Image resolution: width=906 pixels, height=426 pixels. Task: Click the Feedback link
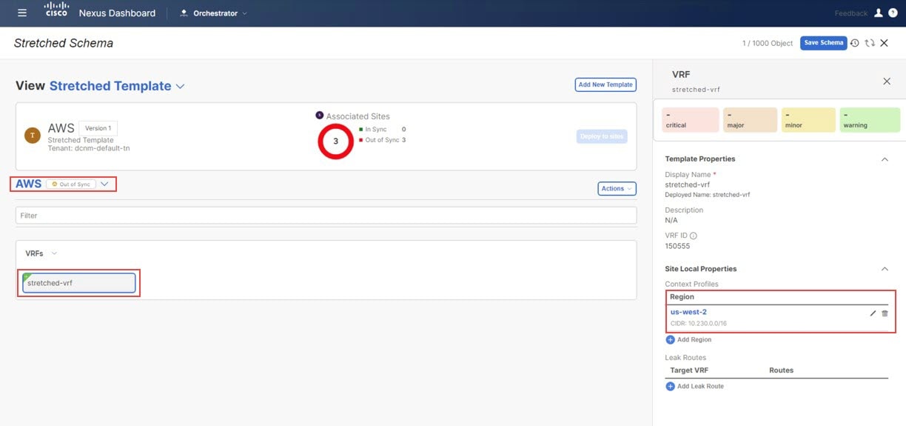(x=851, y=13)
